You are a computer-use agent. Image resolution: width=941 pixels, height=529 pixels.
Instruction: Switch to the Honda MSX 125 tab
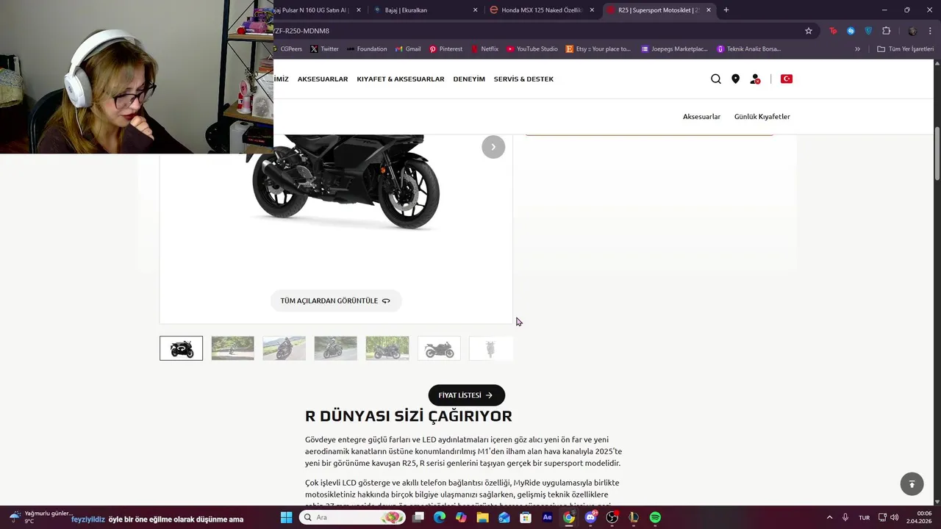click(542, 10)
